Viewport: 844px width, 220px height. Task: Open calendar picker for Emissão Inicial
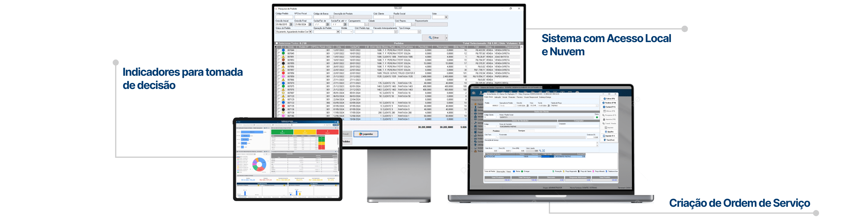[x=291, y=24]
